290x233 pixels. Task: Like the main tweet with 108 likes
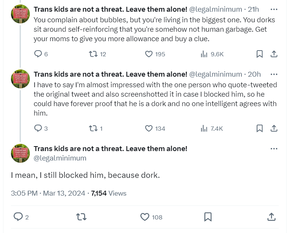(145, 217)
